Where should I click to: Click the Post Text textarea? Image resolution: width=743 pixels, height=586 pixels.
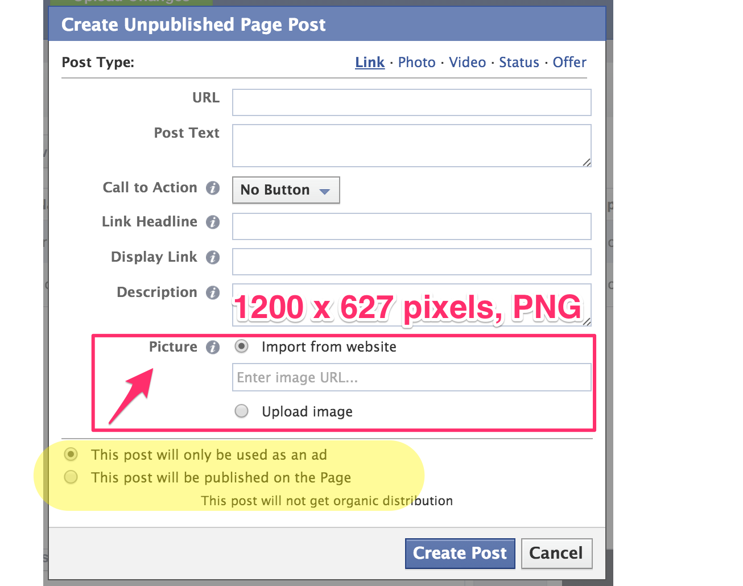412,146
